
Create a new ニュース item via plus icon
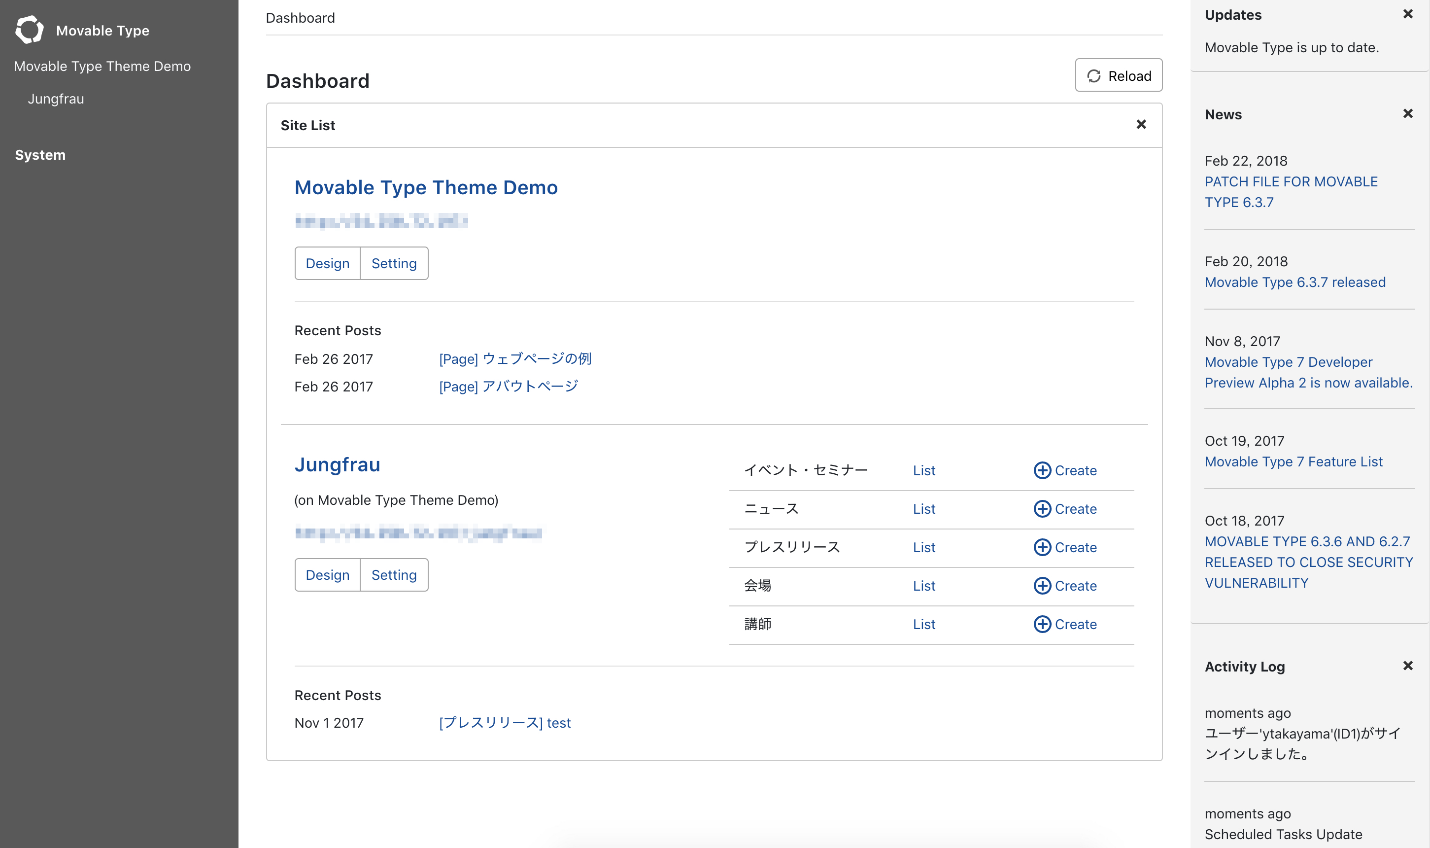1042,509
